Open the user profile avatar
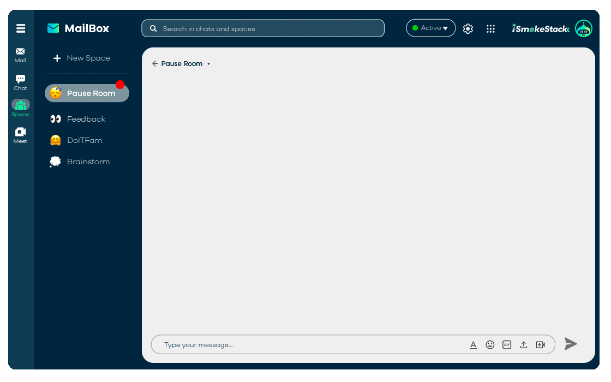611x382 pixels. [583, 28]
